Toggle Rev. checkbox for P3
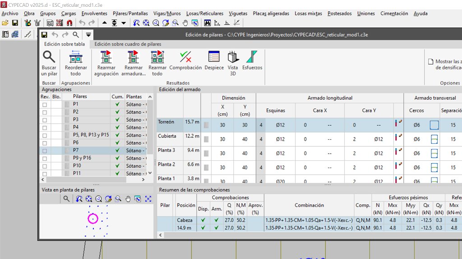Image resolution: width=462 pixels, height=259 pixels. pos(45,120)
